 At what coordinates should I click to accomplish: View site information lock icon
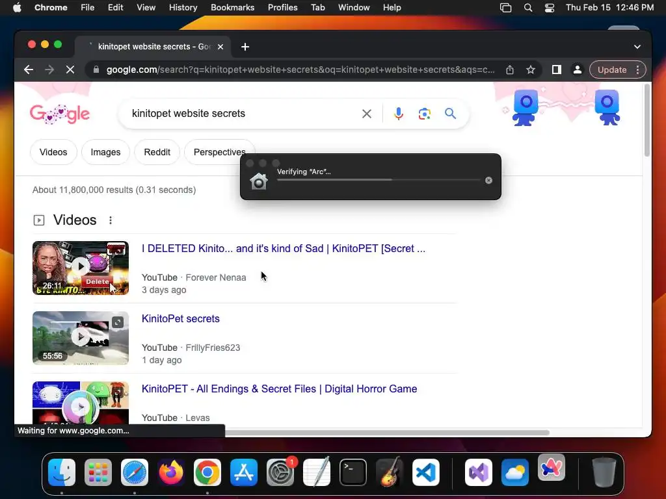[96, 70]
